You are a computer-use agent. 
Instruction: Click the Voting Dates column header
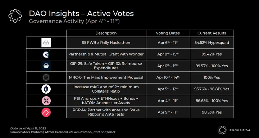(x=168, y=33)
